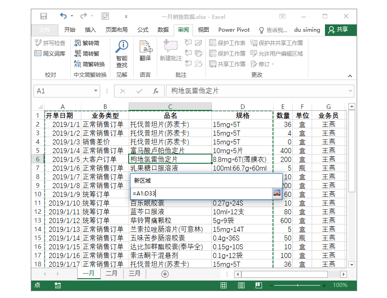387x298 pixels.
Task: Click 共享工作簿 share workbook
Action: point(228,64)
